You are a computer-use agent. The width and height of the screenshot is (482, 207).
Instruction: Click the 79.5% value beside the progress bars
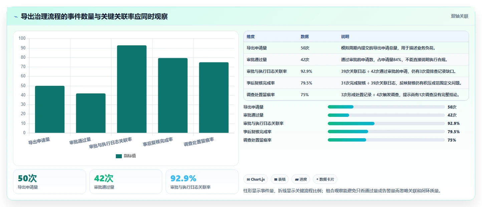454,132
